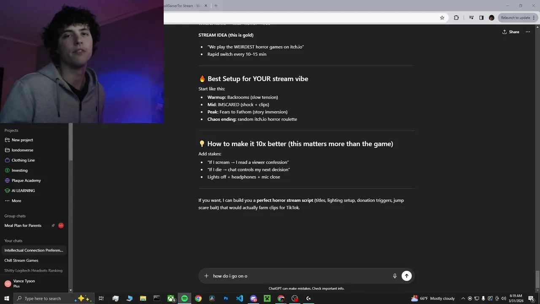Open the Windows Start menu

(x=6, y=299)
